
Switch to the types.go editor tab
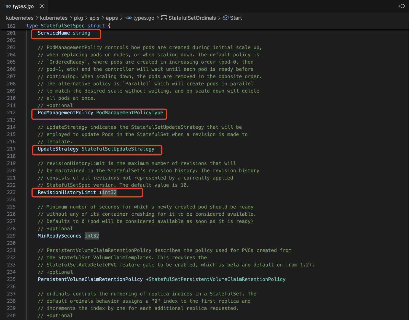tap(24, 6)
